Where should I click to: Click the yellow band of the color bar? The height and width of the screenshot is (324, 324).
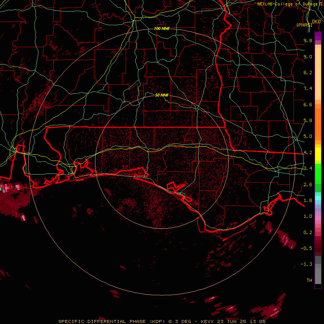pos(318,154)
